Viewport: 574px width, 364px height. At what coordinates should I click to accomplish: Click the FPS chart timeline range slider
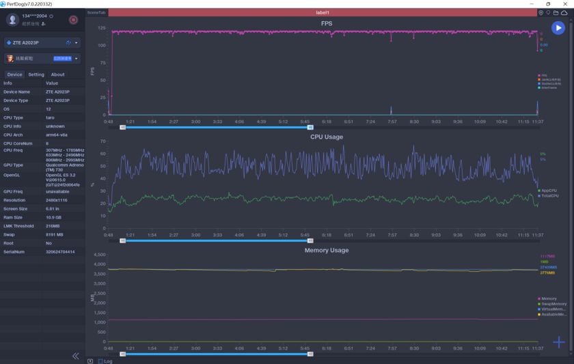(x=216, y=126)
